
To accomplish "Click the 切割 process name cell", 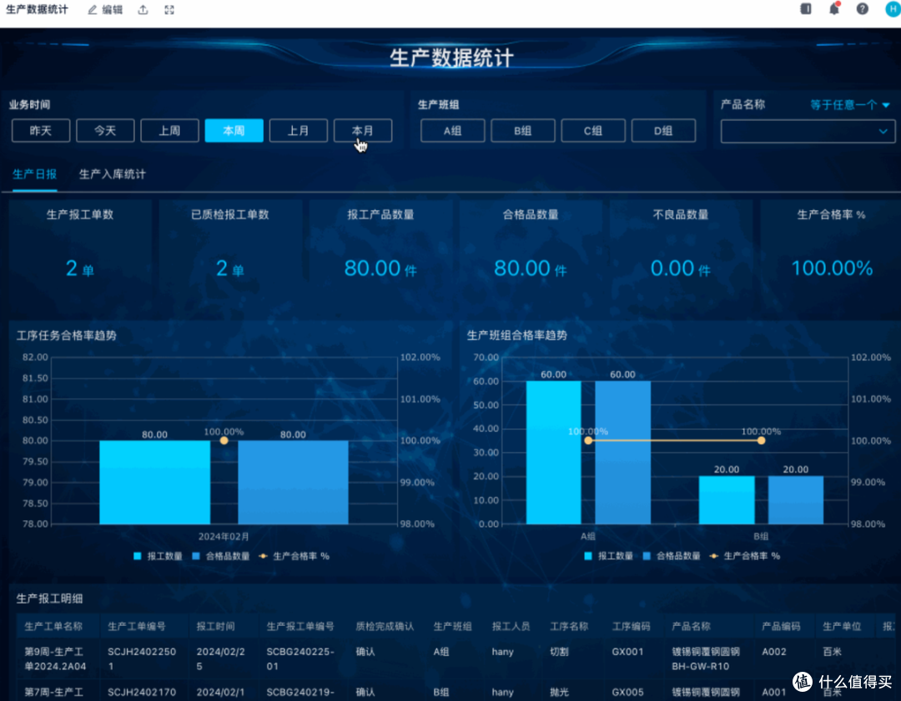I will (x=559, y=652).
